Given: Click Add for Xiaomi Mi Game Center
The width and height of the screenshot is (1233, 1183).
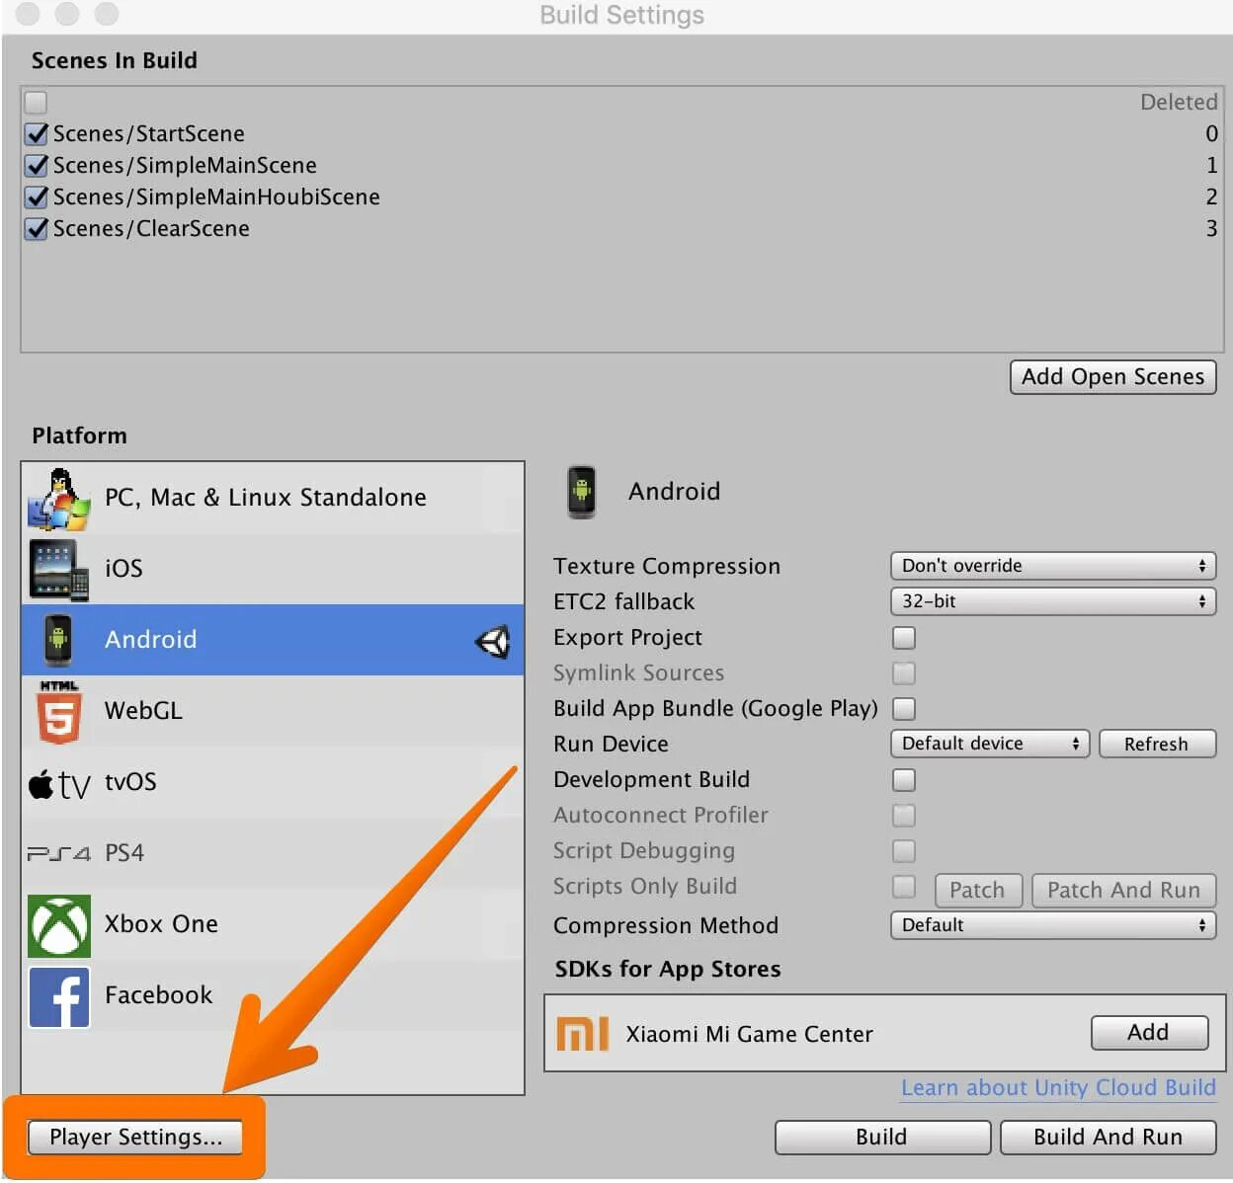Looking at the screenshot, I should pyautogui.click(x=1150, y=1033).
